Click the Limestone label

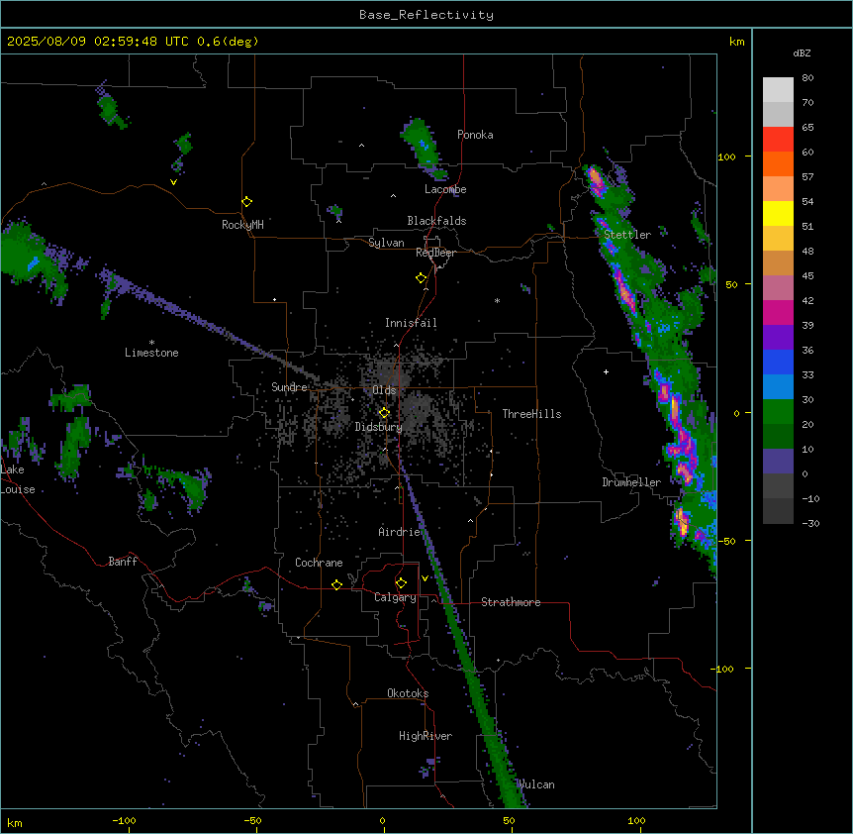click(151, 353)
